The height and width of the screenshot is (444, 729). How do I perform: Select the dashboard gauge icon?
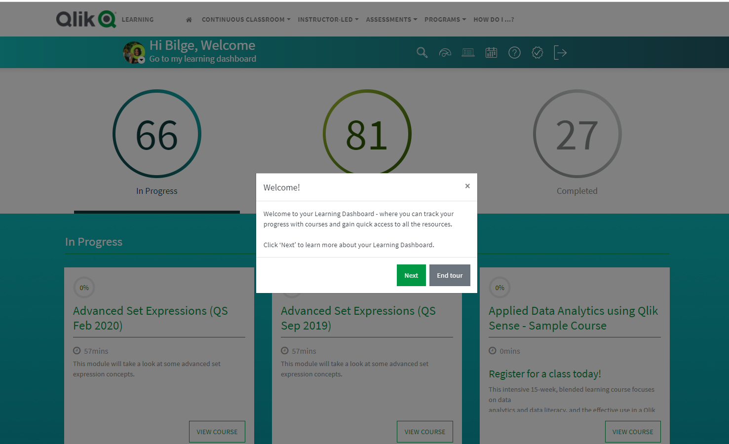tap(445, 52)
